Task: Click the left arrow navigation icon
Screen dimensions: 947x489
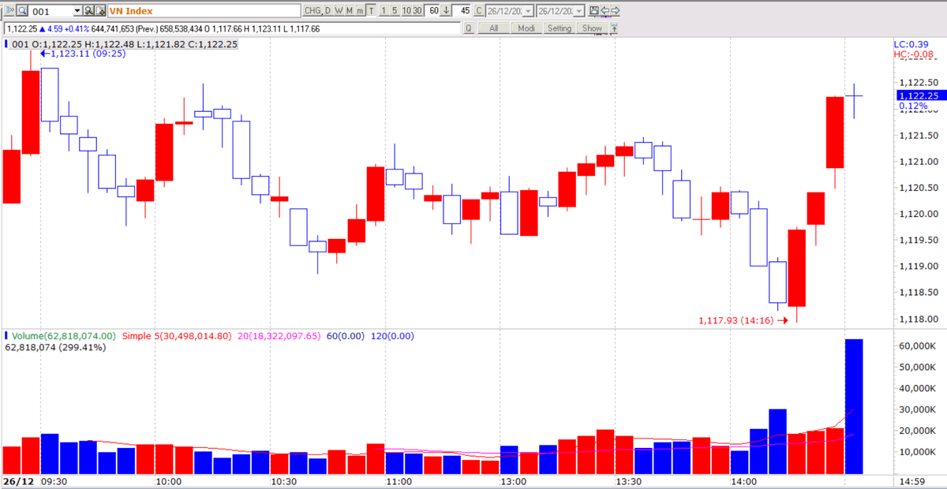Action: click(x=605, y=11)
